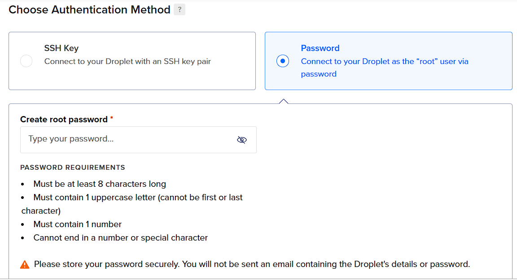This screenshot has width=517, height=280.
Task: Click the caret pointer beneath the Password card
Action: pyautogui.click(x=284, y=102)
